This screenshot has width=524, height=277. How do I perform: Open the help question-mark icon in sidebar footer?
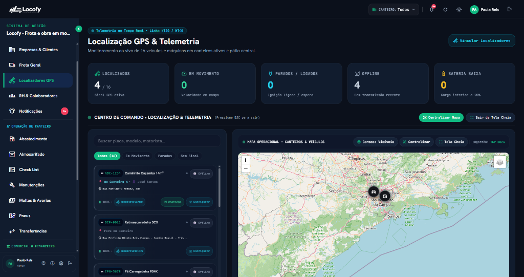click(52, 263)
